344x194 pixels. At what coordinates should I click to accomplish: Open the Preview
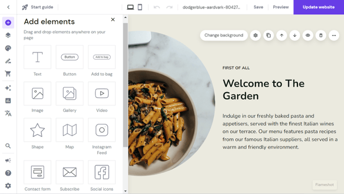tap(281, 7)
